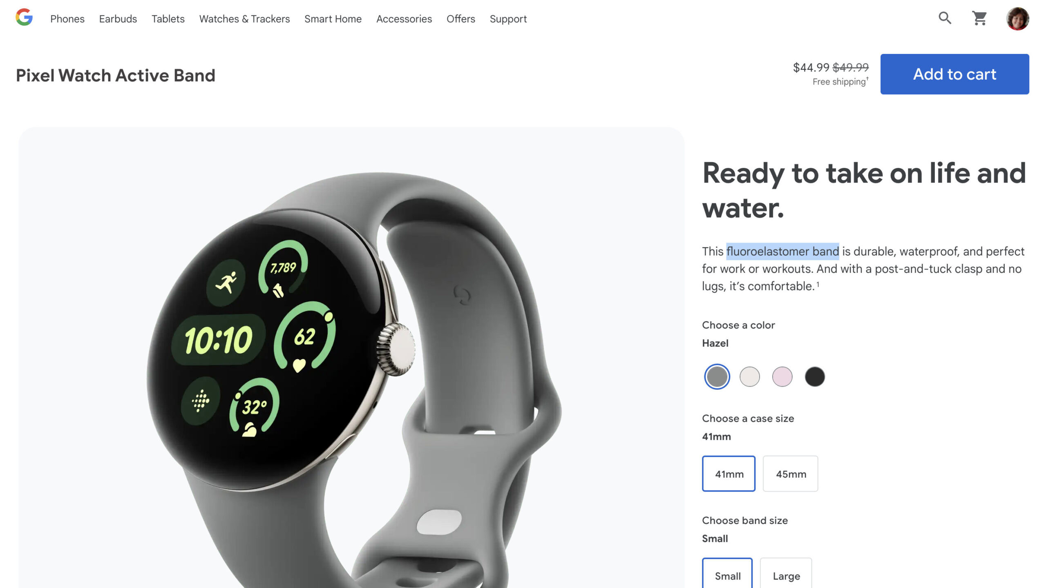Navigate to Accessories category
The width and height of the screenshot is (1046, 588).
(x=404, y=19)
